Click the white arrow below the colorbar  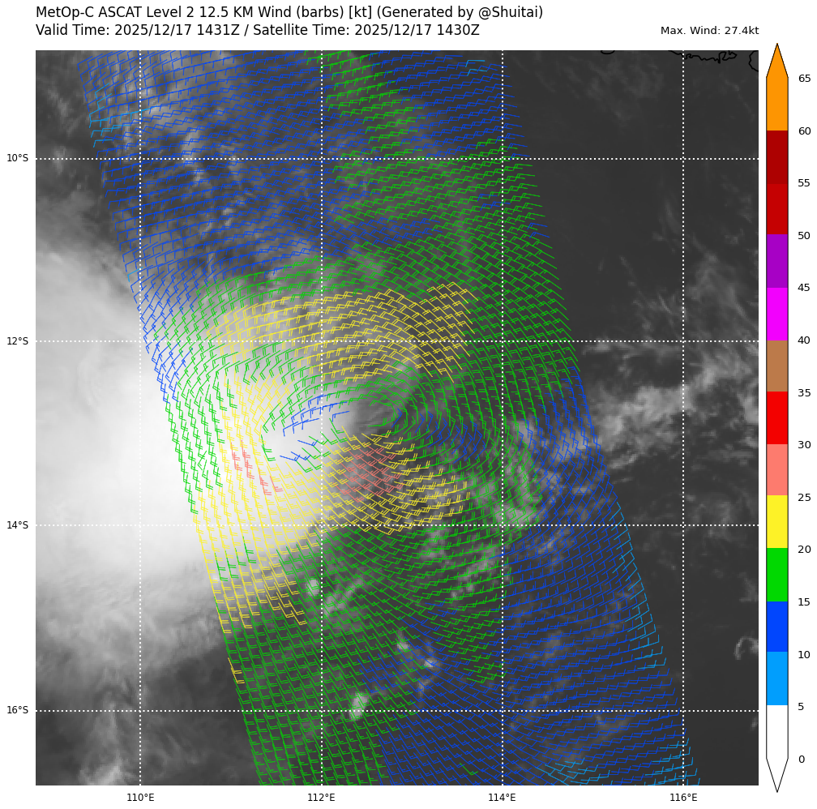[776, 773]
